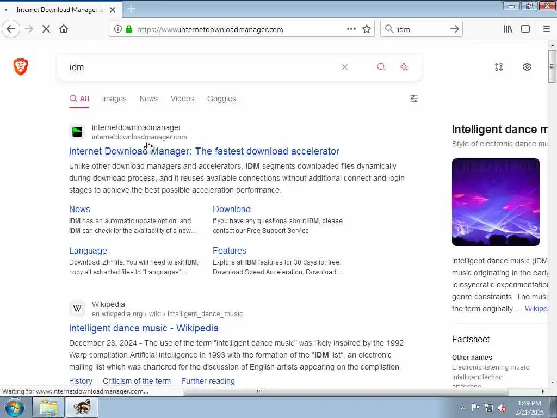
Task: Open the Goggles tab
Action: pos(221,99)
